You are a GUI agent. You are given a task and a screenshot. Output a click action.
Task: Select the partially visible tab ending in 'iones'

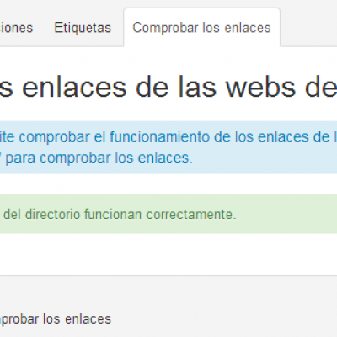(17, 28)
